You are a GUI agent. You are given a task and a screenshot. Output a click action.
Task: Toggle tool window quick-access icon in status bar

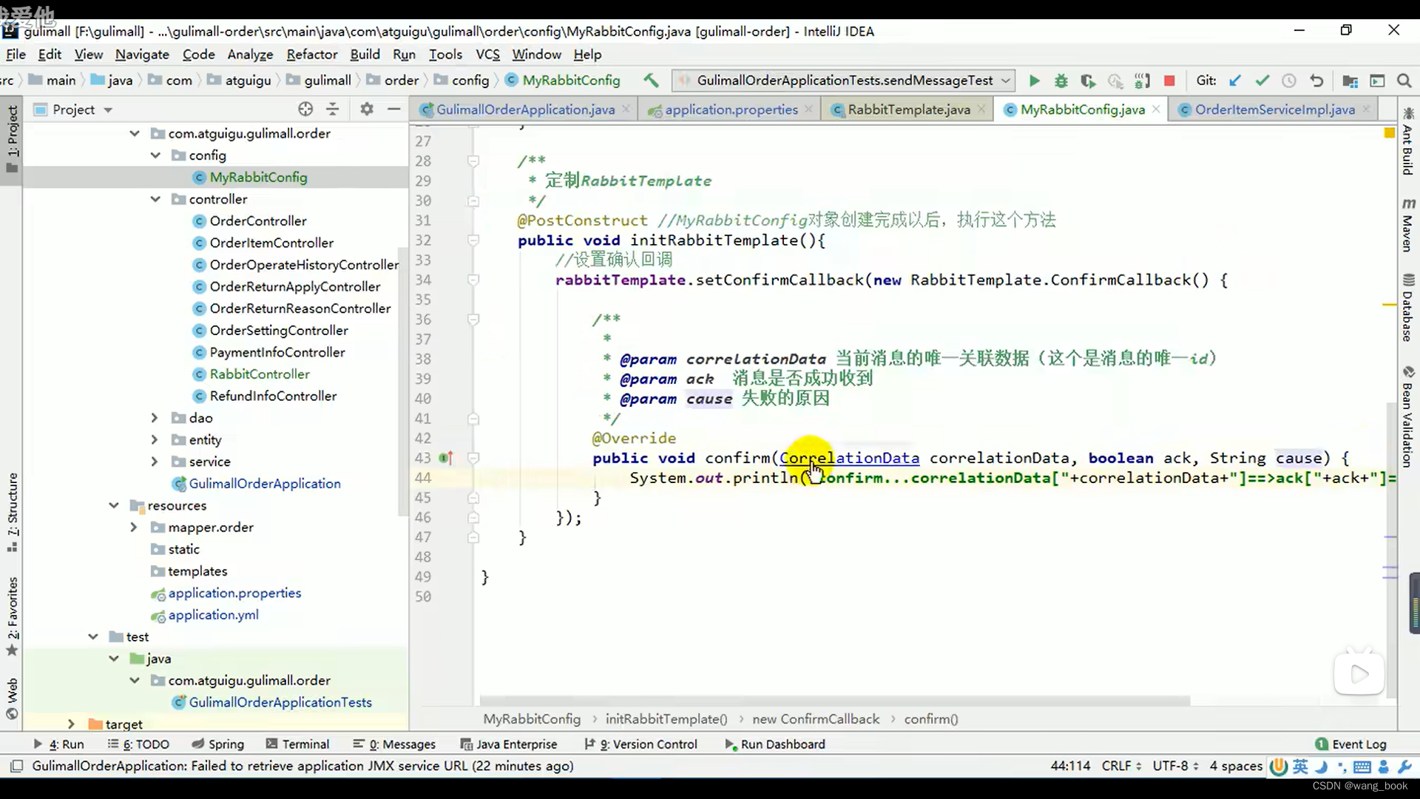[16, 766]
